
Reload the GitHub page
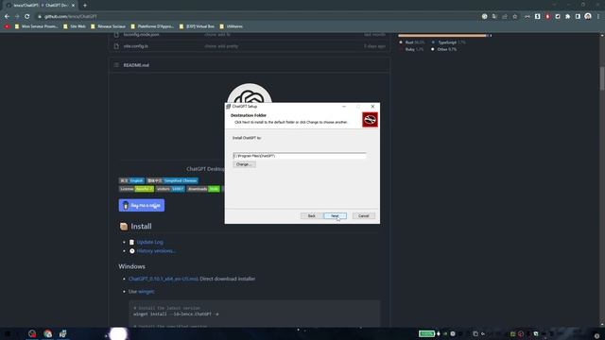point(27,17)
